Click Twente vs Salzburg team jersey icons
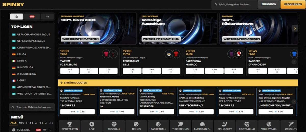 (110, 54)
